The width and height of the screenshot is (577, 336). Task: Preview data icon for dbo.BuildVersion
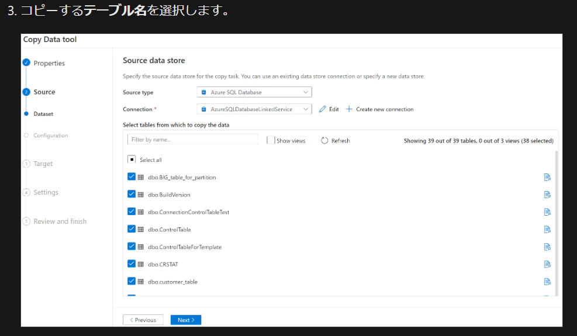[x=547, y=195]
